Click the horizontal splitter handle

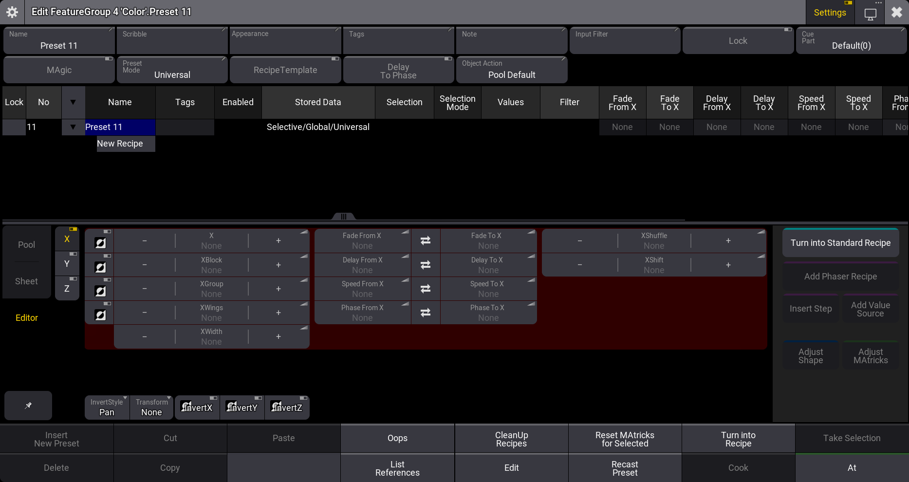[344, 217]
